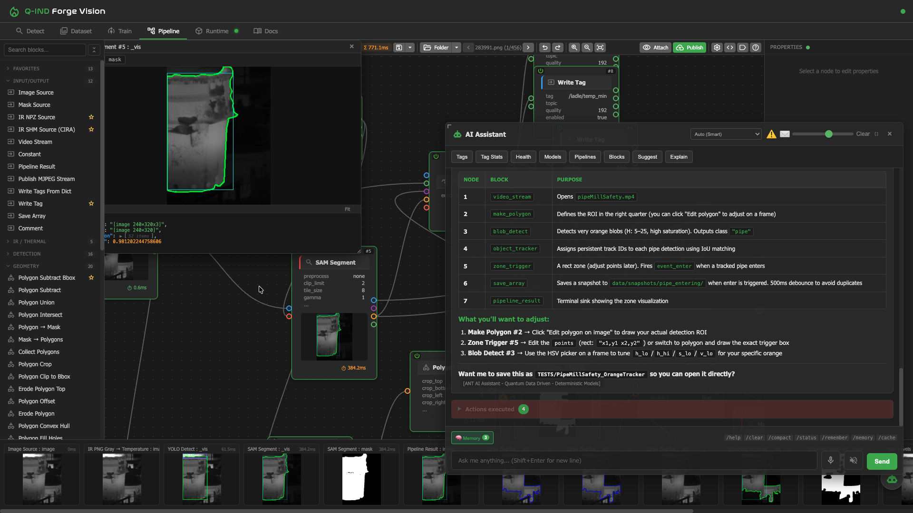The width and height of the screenshot is (913, 513).
Task: Unfavorite the IR SHM Source (CIRA) block
Action: 91,130
